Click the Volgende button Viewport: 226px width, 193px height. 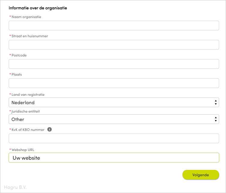pyautogui.click(x=200, y=175)
